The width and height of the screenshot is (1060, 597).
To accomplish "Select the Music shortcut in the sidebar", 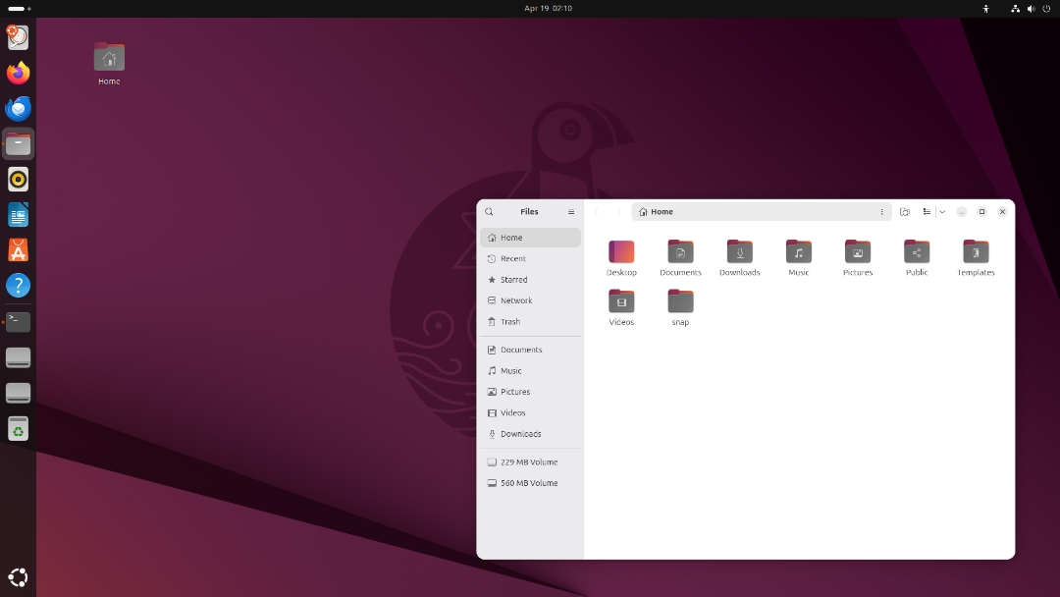I will click(511, 370).
